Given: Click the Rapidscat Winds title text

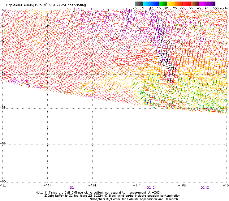Looking at the screenshot, I should coord(46,5).
